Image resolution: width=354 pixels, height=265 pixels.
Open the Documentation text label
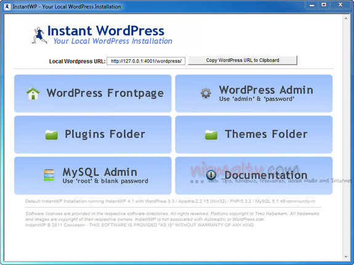pyautogui.click(x=266, y=175)
